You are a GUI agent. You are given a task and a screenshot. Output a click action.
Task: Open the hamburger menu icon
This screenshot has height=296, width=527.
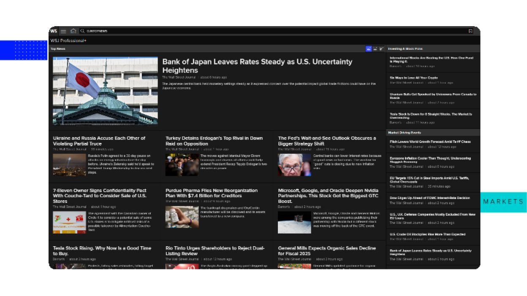point(63,31)
